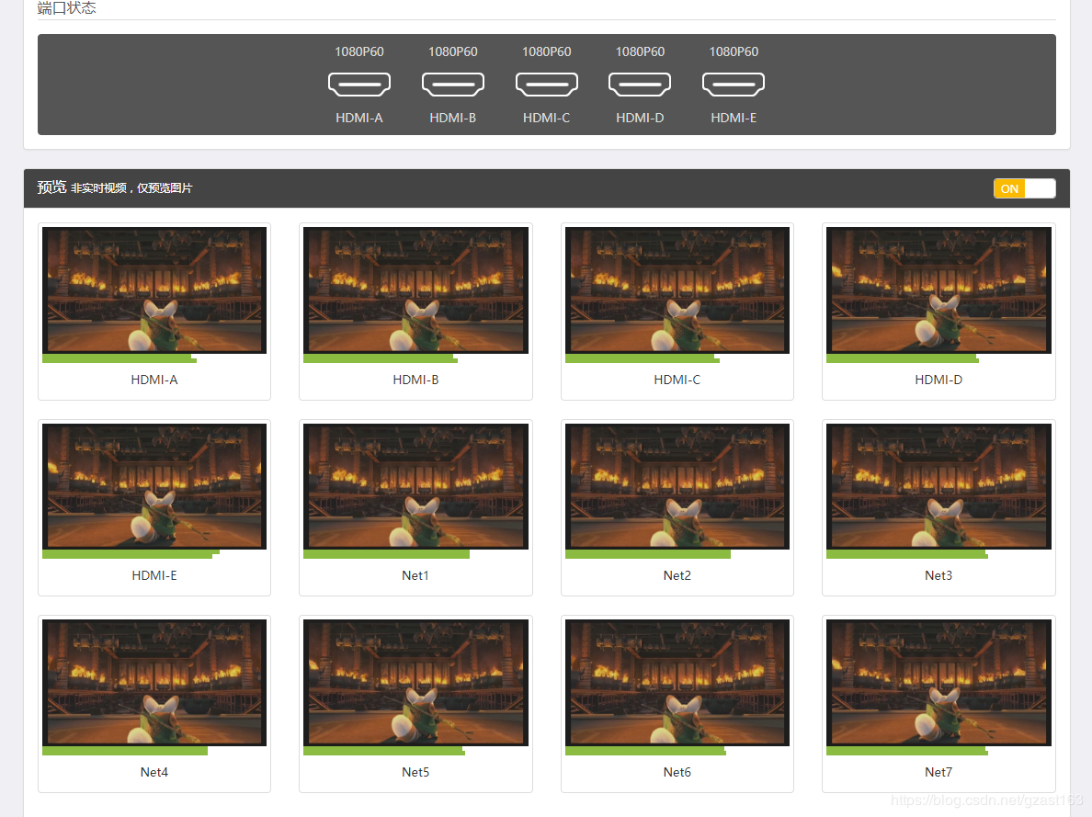Image resolution: width=1092 pixels, height=817 pixels.
Task: Open the Net6 preview thumbnail
Action: coord(677,683)
